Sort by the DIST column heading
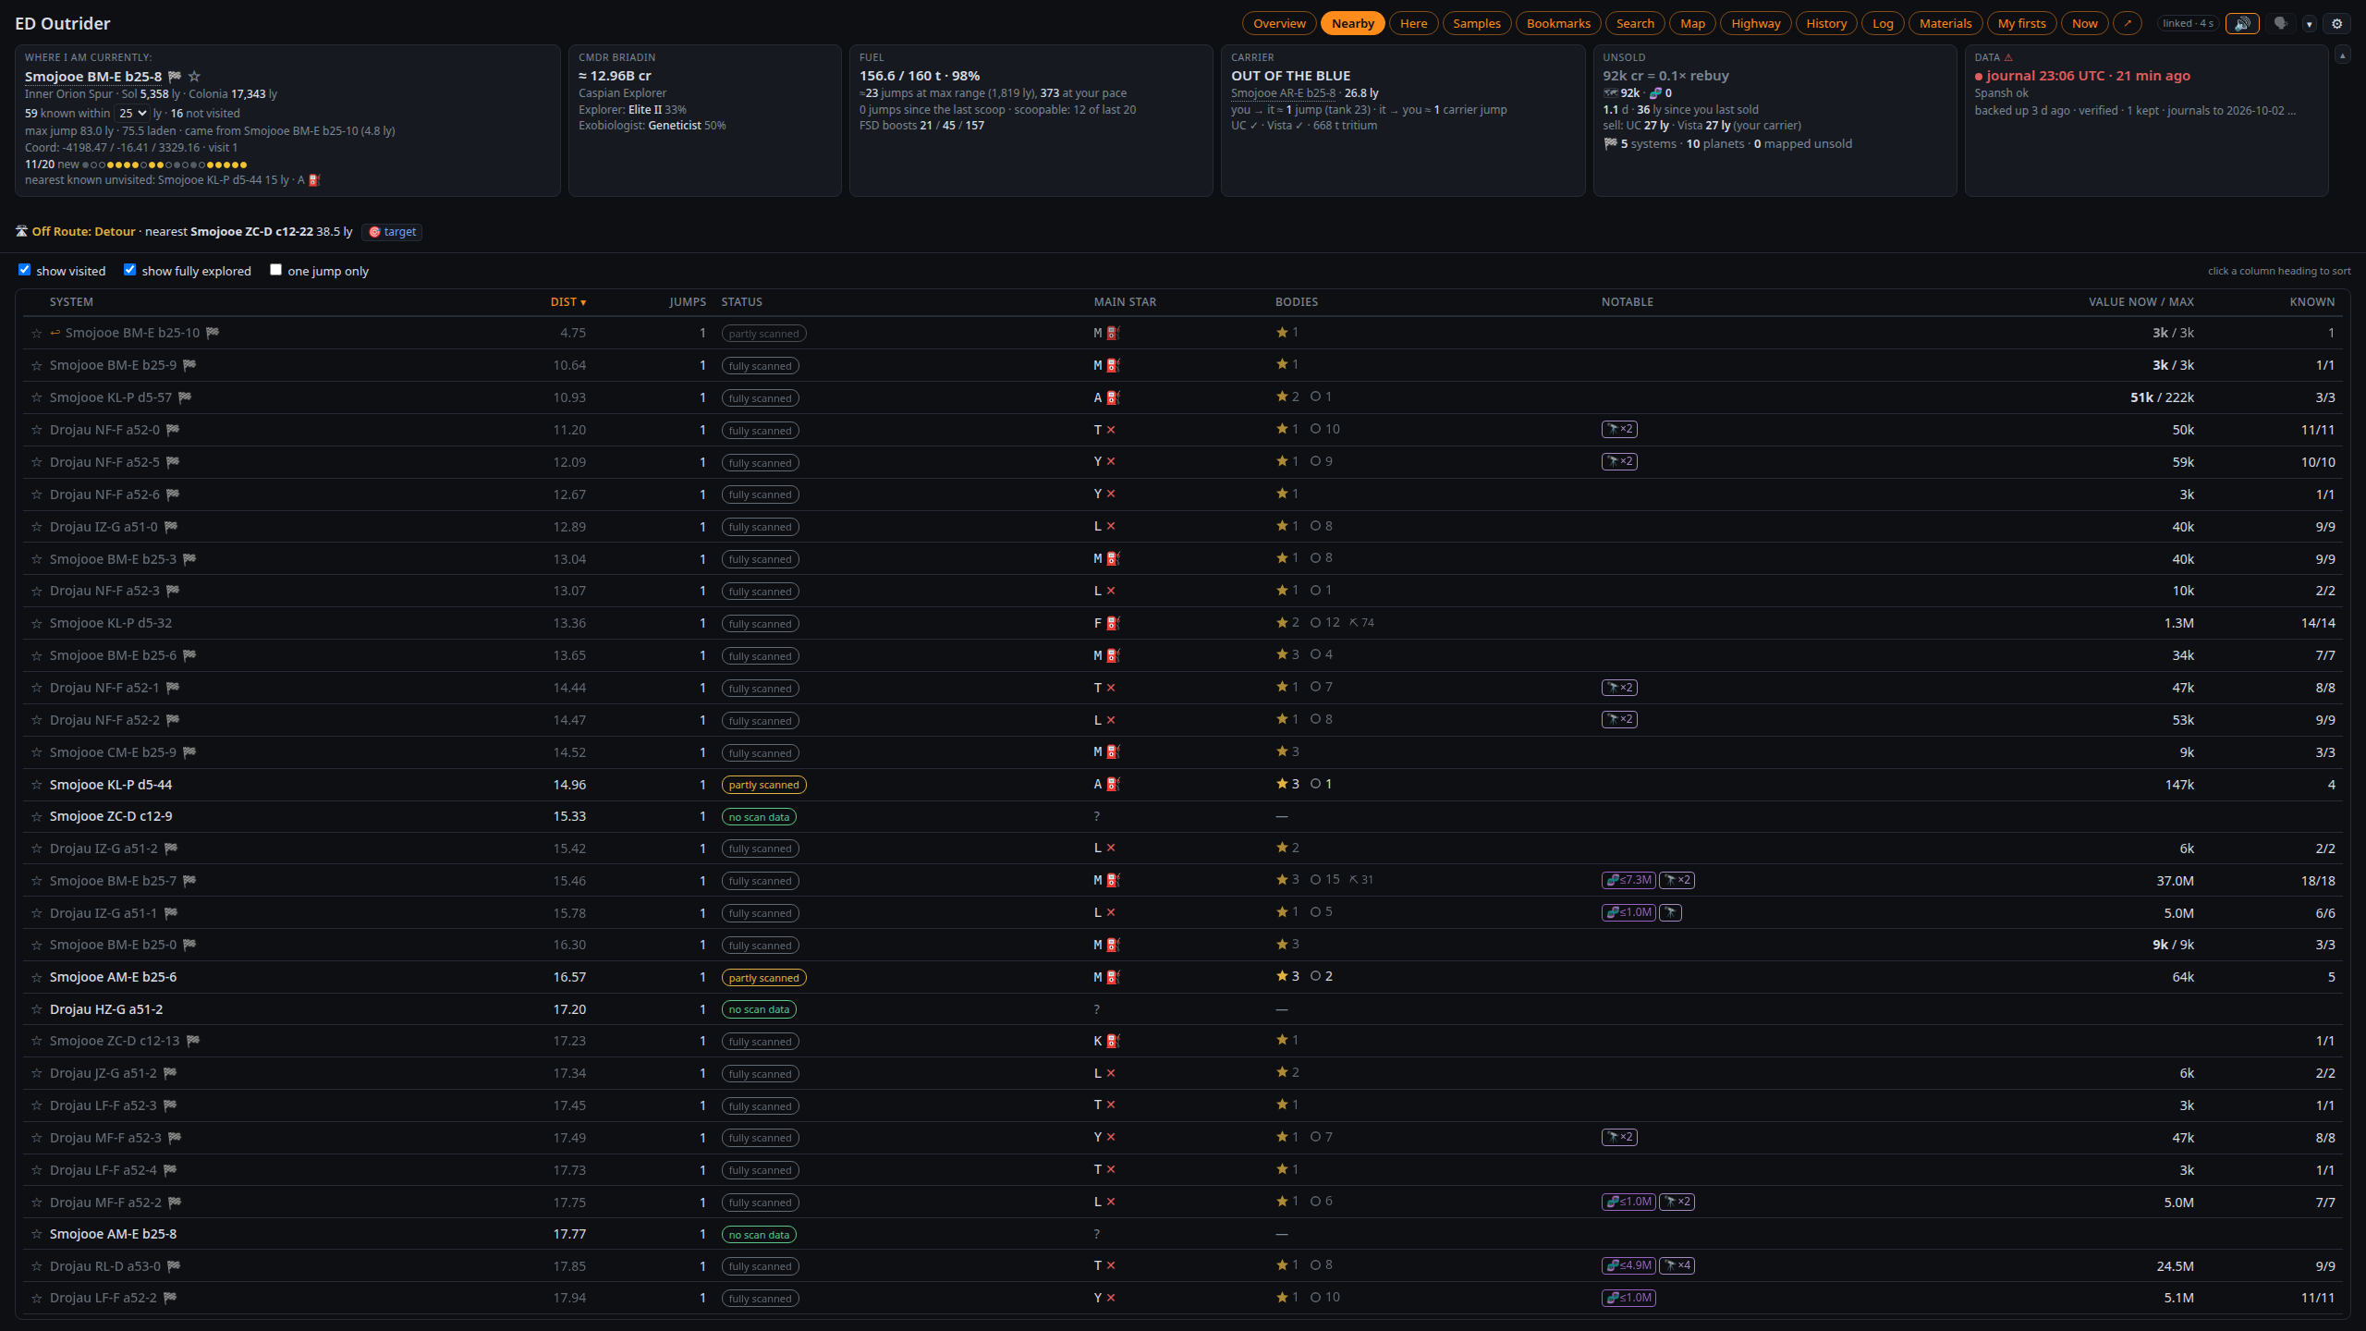Viewport: 2366px width, 1331px height. coord(567,302)
